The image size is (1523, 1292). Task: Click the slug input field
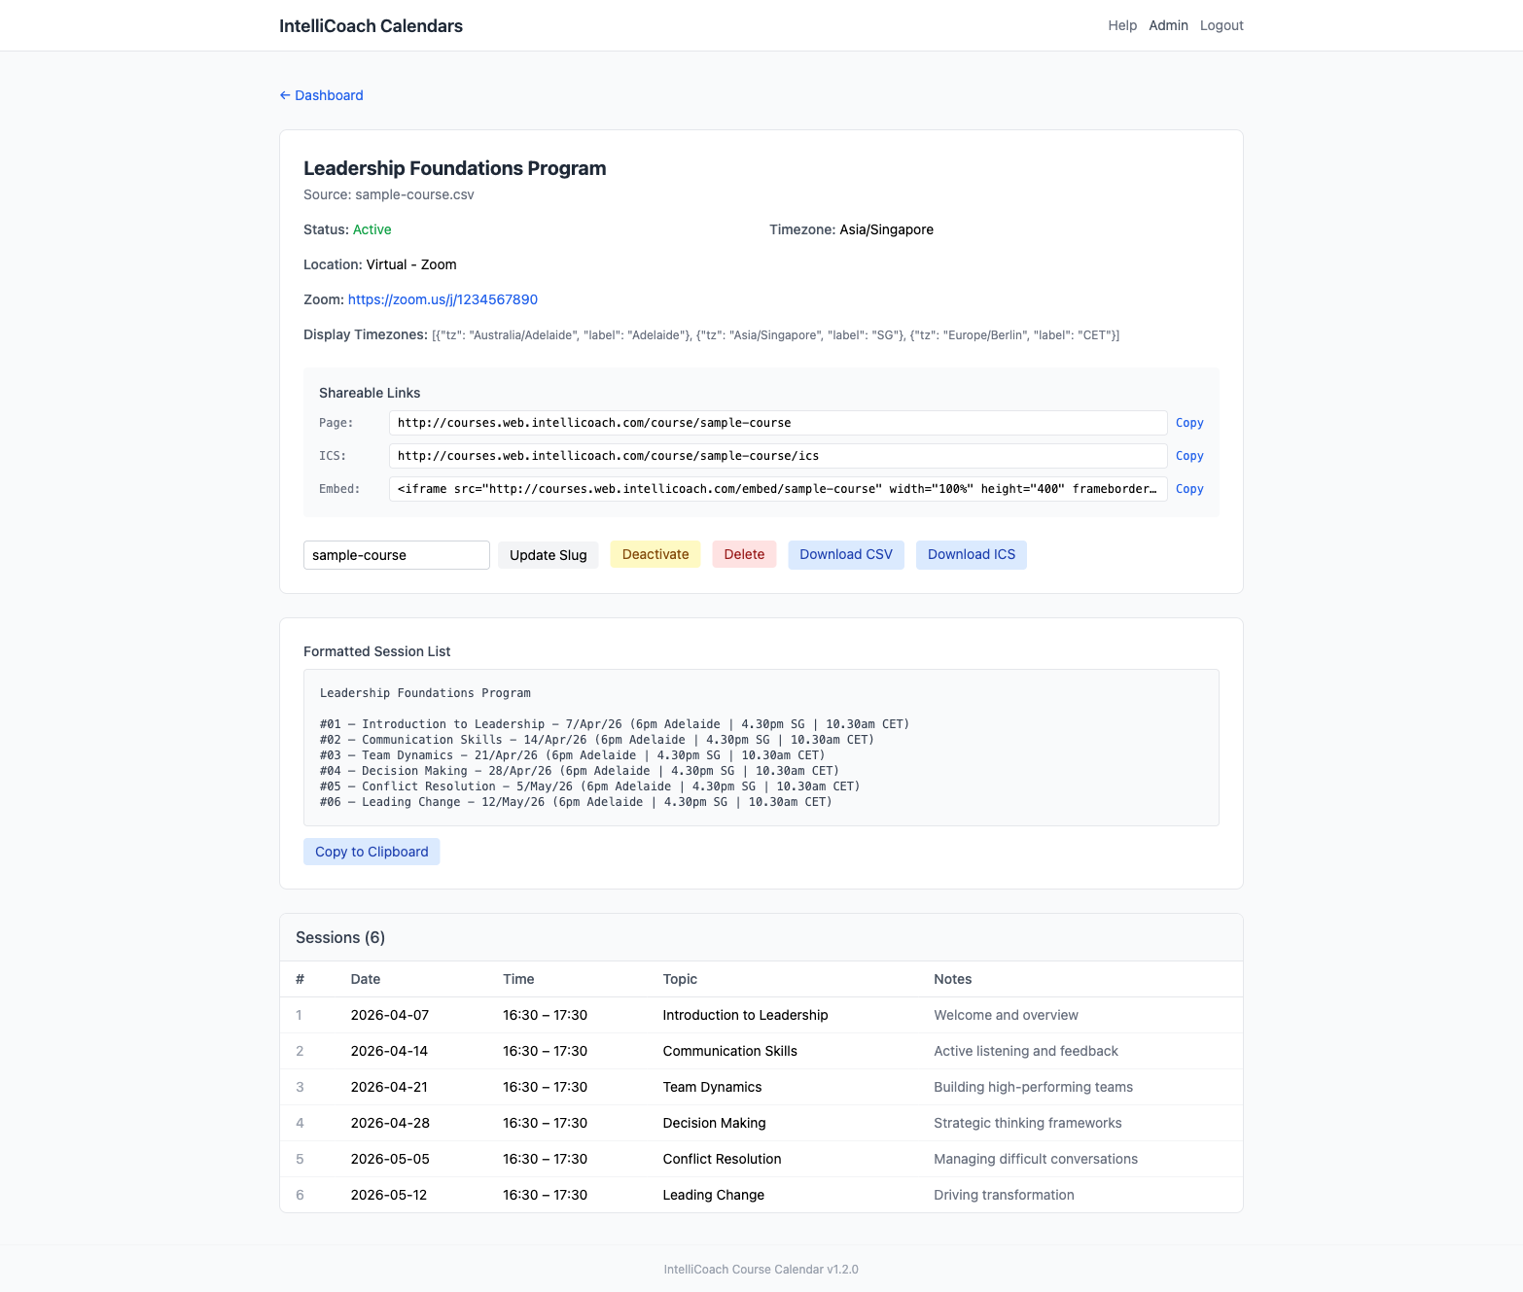(x=396, y=554)
